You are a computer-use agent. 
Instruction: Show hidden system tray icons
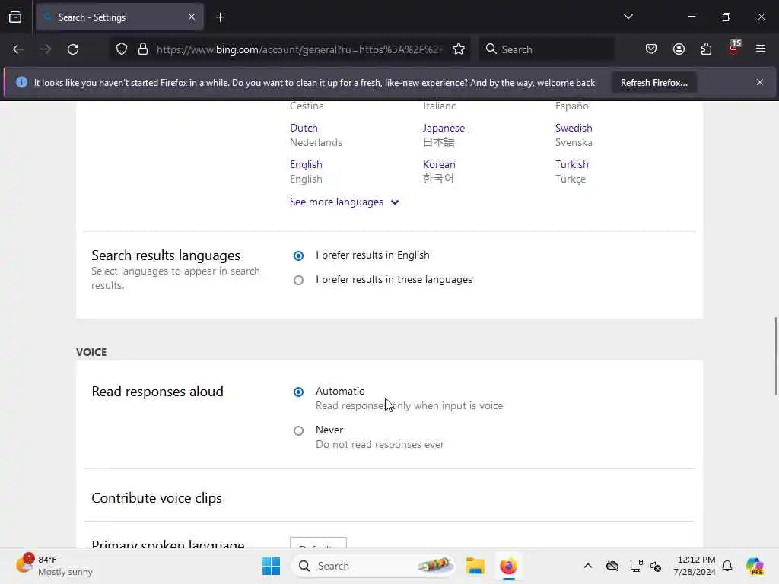pyautogui.click(x=588, y=566)
